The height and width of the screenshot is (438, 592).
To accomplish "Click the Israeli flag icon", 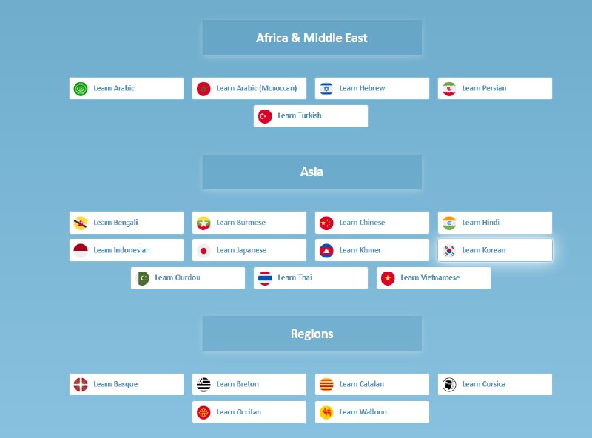I will [x=326, y=89].
